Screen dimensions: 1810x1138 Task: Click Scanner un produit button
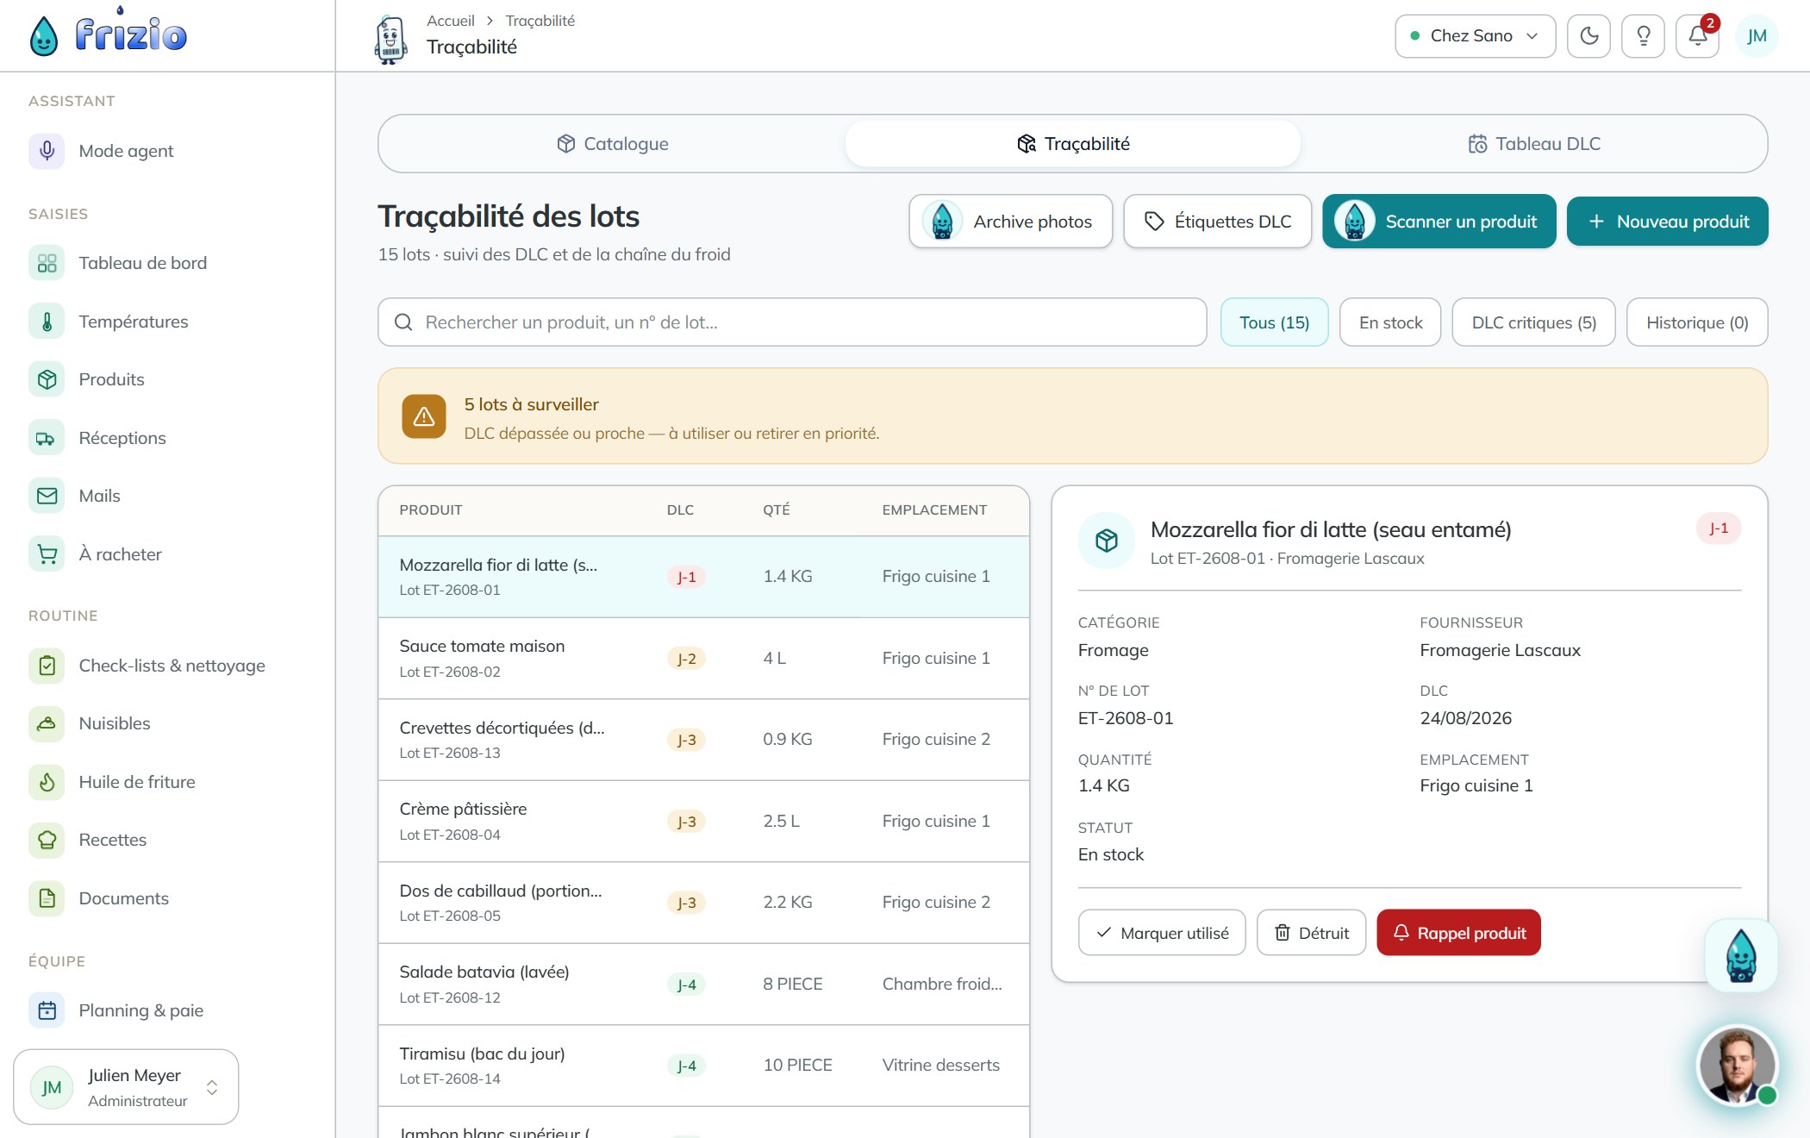(1439, 222)
